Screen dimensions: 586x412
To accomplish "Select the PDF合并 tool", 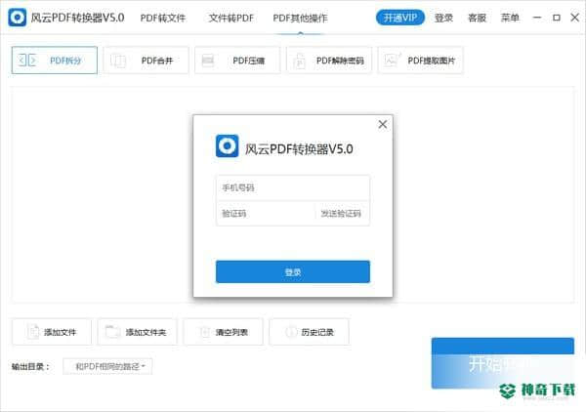I will tap(146, 61).
